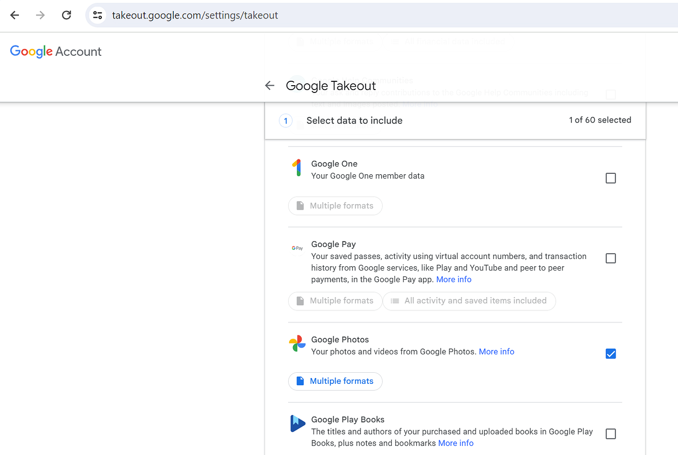The height and width of the screenshot is (455, 678).
Task: Click the Google Play Books icon
Action: (x=297, y=424)
